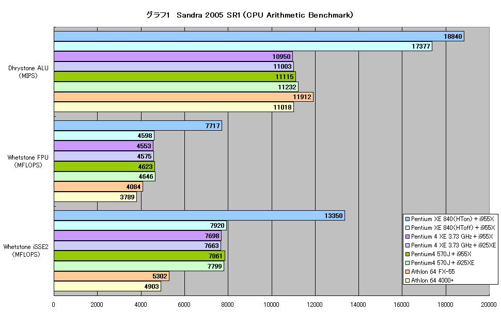Click the blue Pentium XE 840(HTon) legend swatch
This screenshot has width=501, height=312.
(408, 219)
